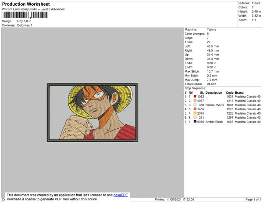Click the EndY value '0.00 in'
Viewport: 263px width, 203px height.
coord(212,67)
